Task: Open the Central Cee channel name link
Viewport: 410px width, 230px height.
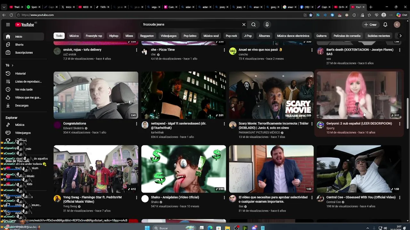Action: [x=333, y=202]
